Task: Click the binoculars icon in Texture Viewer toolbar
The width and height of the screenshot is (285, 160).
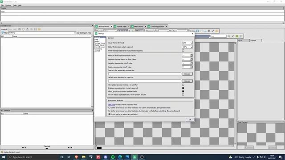Action: 209,31
